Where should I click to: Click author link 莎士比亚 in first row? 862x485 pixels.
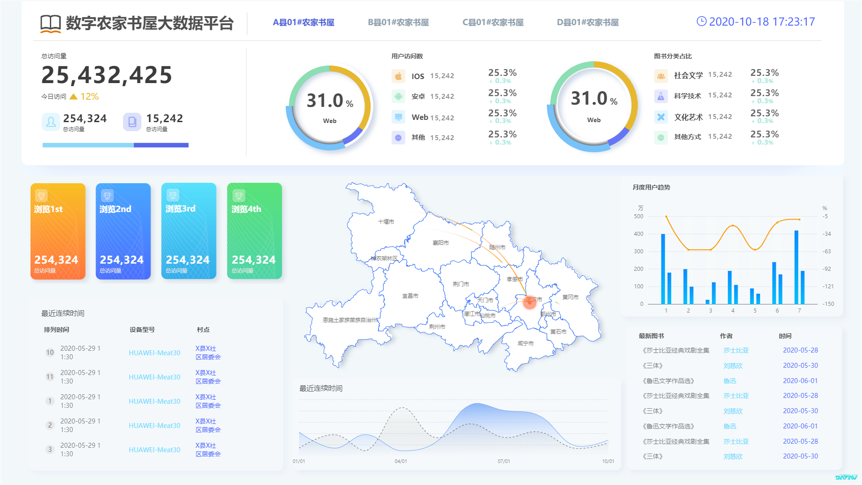(x=736, y=350)
